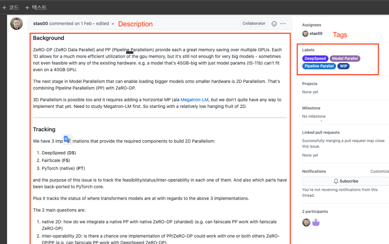The width and height of the screenshot is (389, 244).
Task: Open the stas00 author link in comment header
Action: coord(41,24)
